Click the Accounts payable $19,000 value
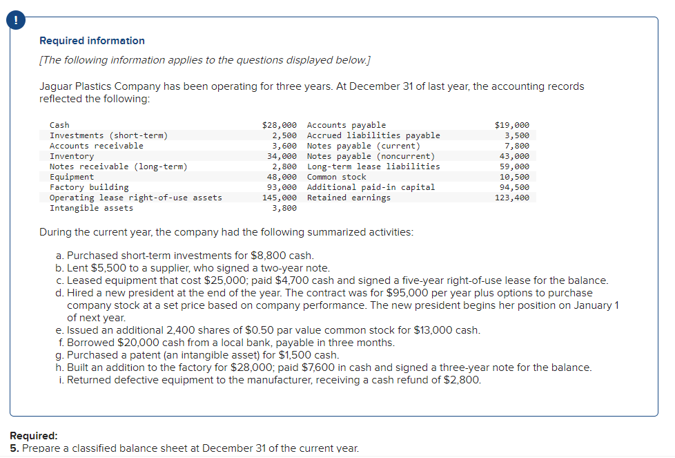Screen dimensions: 675x458 tap(512, 125)
